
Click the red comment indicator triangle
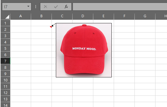(x=51, y=27)
